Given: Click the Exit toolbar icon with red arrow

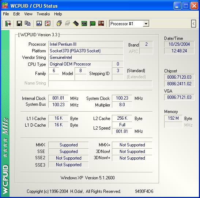Looking at the screenshot, I should (8, 24).
